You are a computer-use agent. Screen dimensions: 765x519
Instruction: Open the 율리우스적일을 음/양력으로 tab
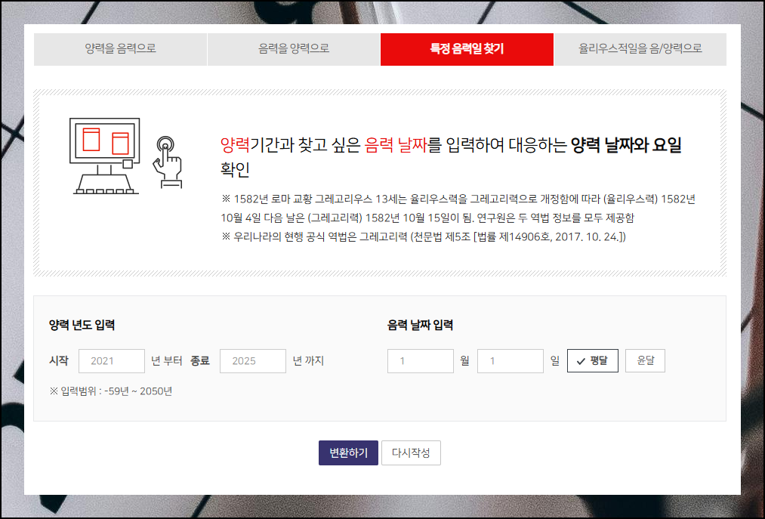pyautogui.click(x=640, y=49)
